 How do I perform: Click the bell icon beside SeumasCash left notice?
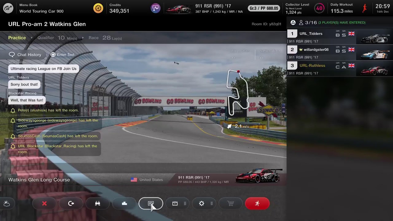coord(13,136)
